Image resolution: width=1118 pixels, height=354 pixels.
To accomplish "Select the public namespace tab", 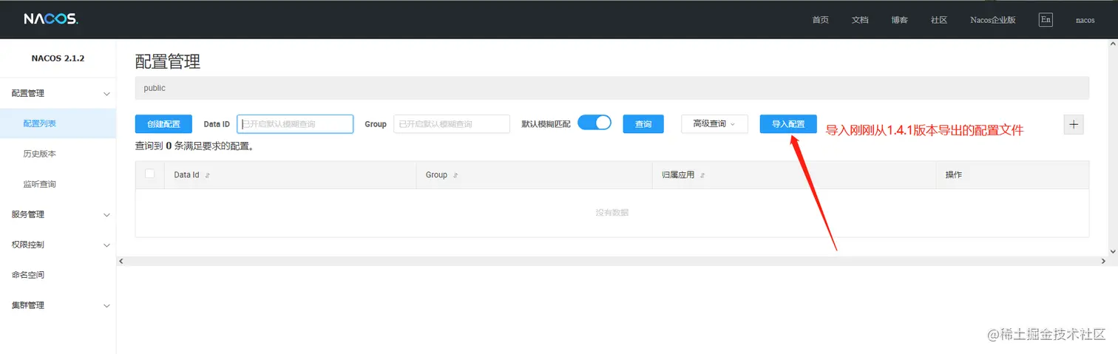I will (155, 88).
